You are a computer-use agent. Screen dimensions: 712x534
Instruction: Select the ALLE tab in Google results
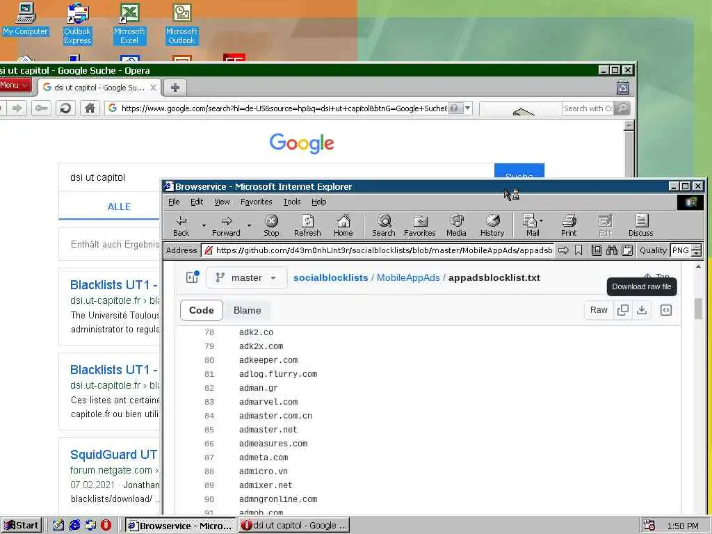click(x=118, y=207)
